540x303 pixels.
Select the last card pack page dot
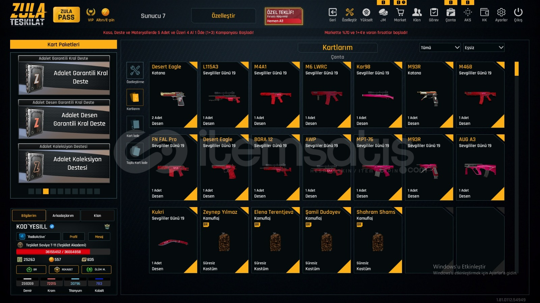[x=97, y=191]
